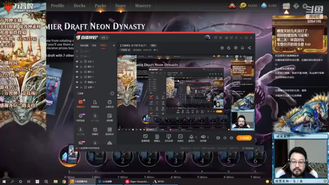Click the 修改 button beside the stream title
This screenshot has height=185, width=329.
click(x=153, y=45)
